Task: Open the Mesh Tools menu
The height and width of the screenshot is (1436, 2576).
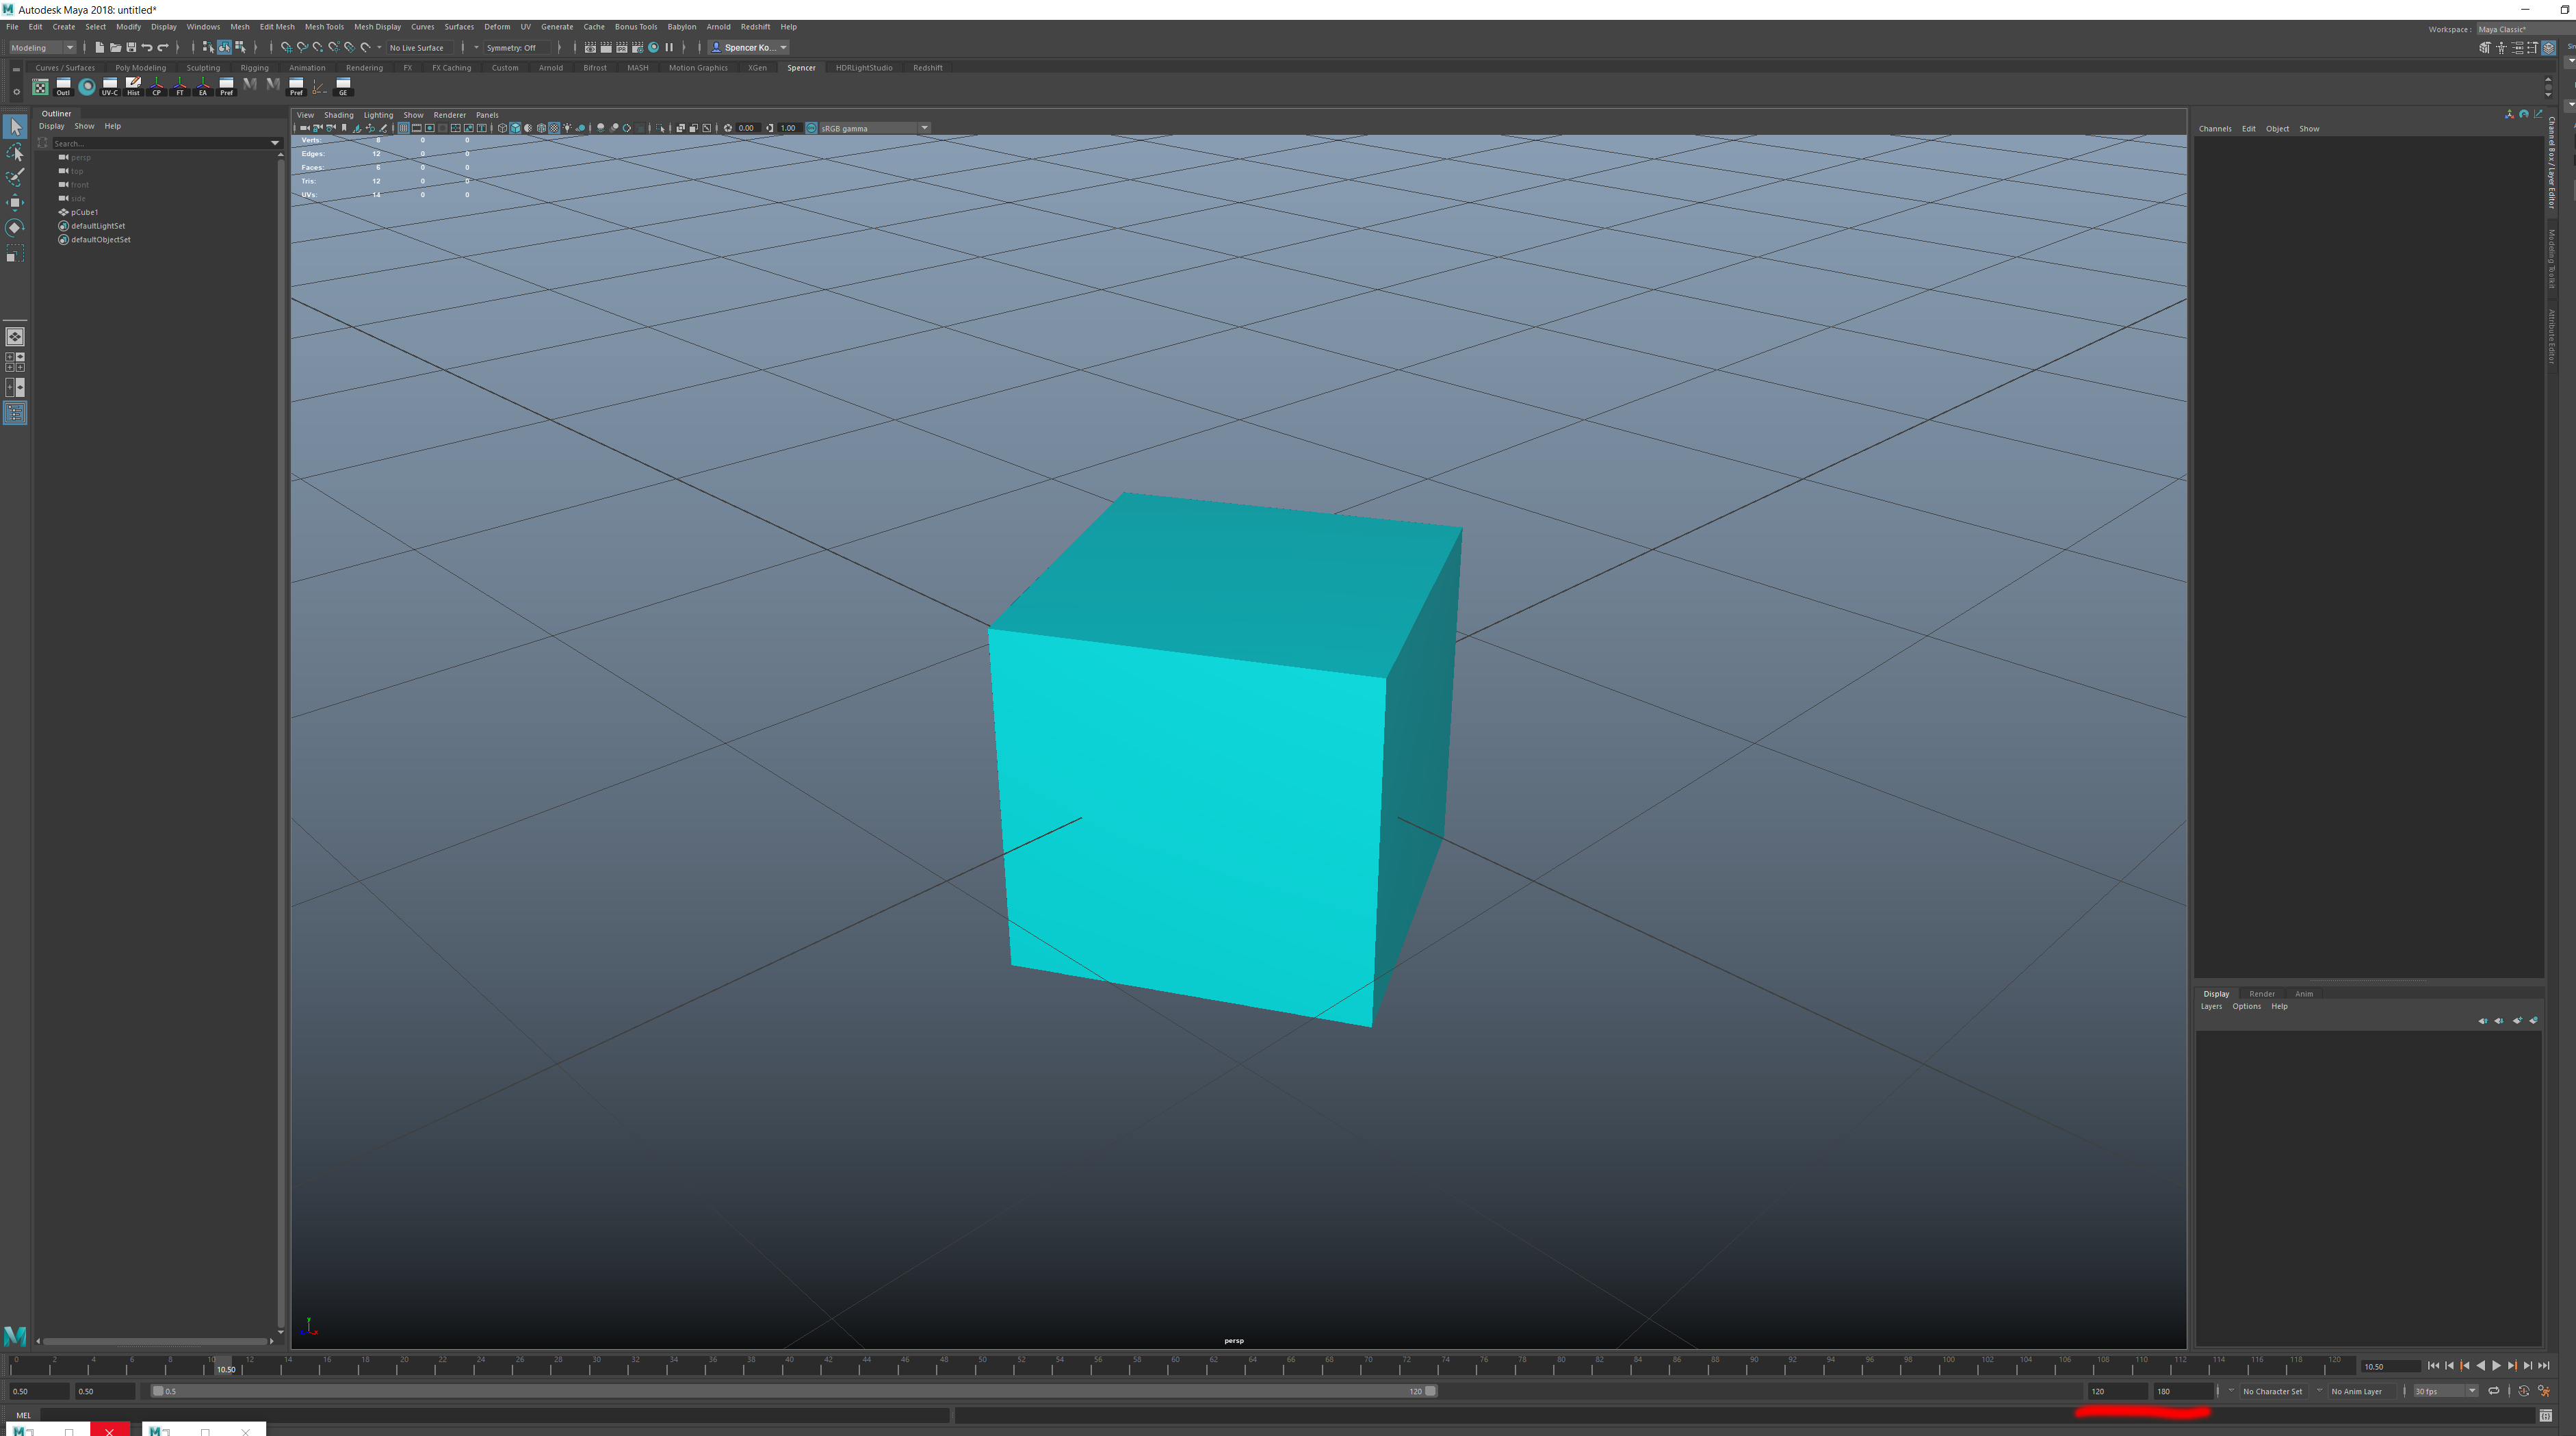Action: pos(324,27)
